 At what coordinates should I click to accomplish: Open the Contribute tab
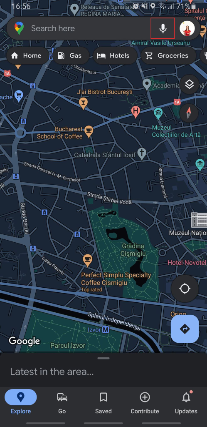tap(145, 403)
